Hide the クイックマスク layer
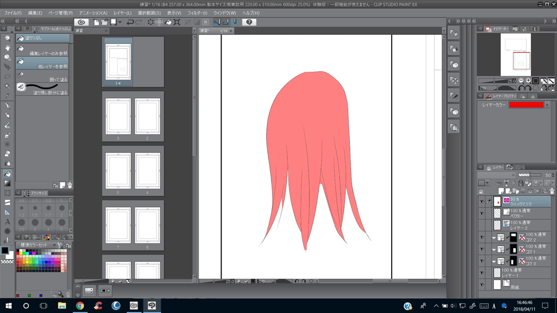 (482, 202)
